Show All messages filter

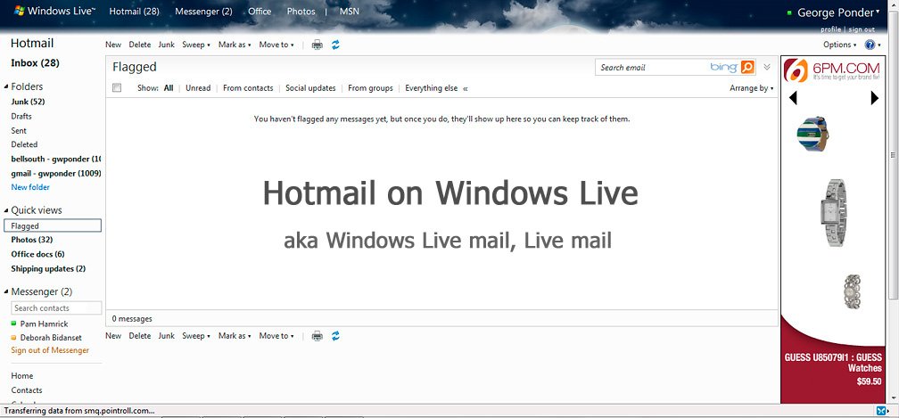click(169, 88)
